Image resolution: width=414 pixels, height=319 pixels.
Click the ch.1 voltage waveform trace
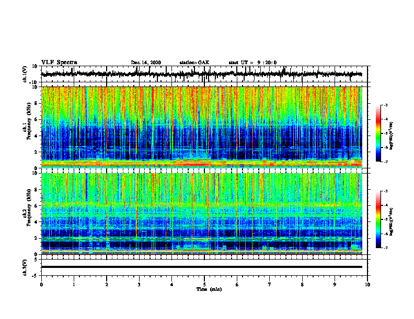click(x=201, y=74)
